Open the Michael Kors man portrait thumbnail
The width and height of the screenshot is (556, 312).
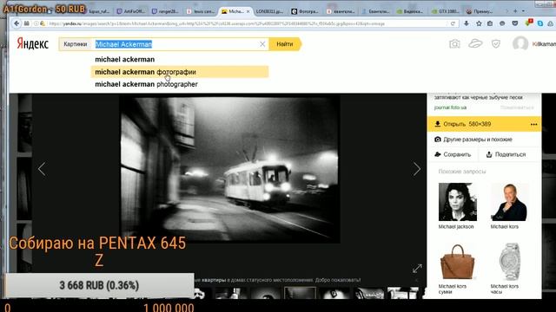point(510,202)
